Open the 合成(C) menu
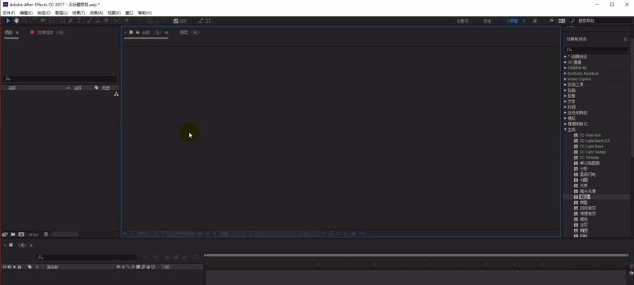Image resolution: width=634 pixels, height=285 pixels. [44, 13]
